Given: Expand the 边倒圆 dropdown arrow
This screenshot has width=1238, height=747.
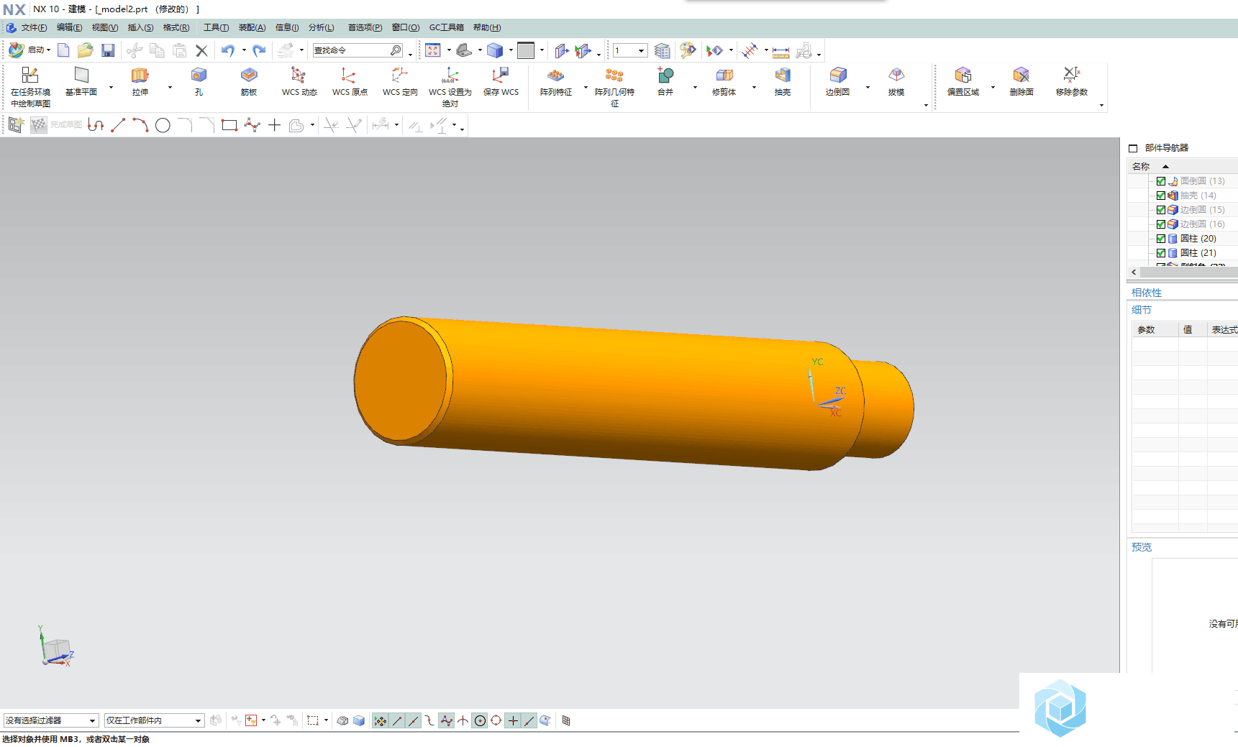Looking at the screenshot, I should 868,88.
